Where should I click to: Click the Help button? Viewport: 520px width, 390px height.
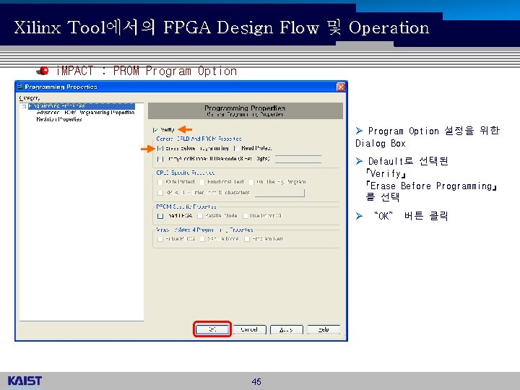(x=324, y=329)
